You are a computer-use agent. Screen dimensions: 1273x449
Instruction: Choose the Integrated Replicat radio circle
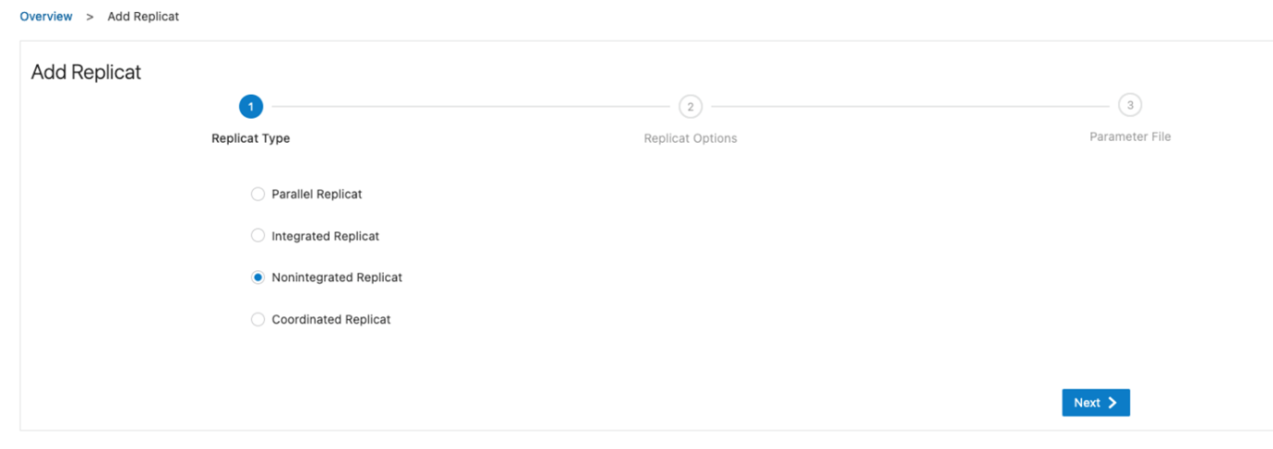(258, 236)
